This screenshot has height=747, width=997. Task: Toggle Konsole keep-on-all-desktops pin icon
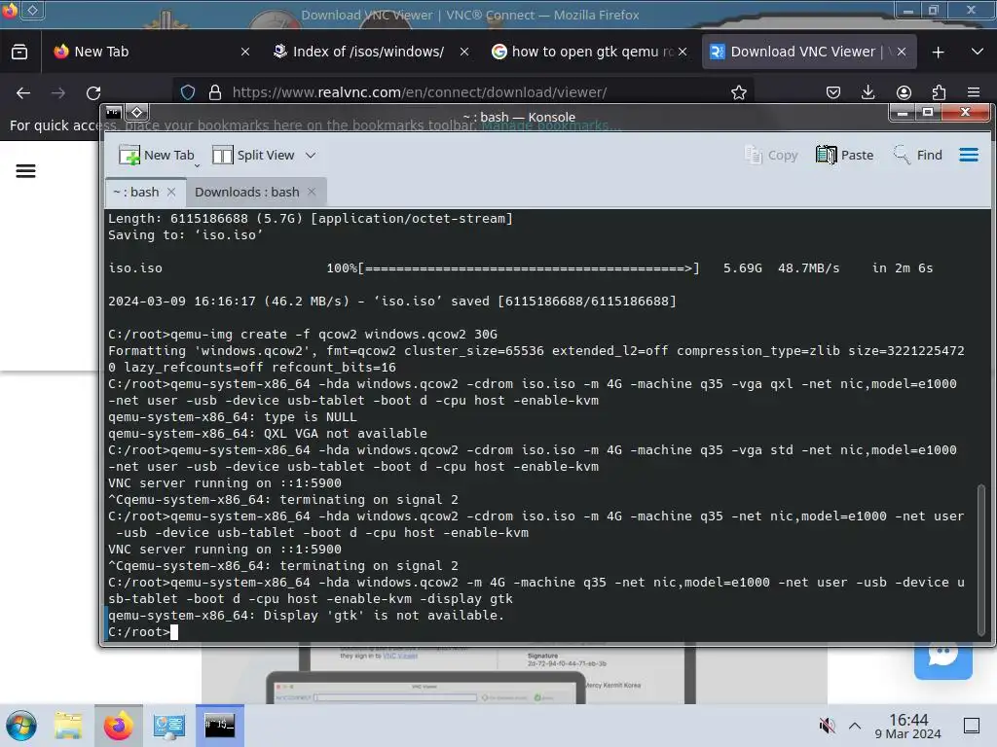[136, 113]
